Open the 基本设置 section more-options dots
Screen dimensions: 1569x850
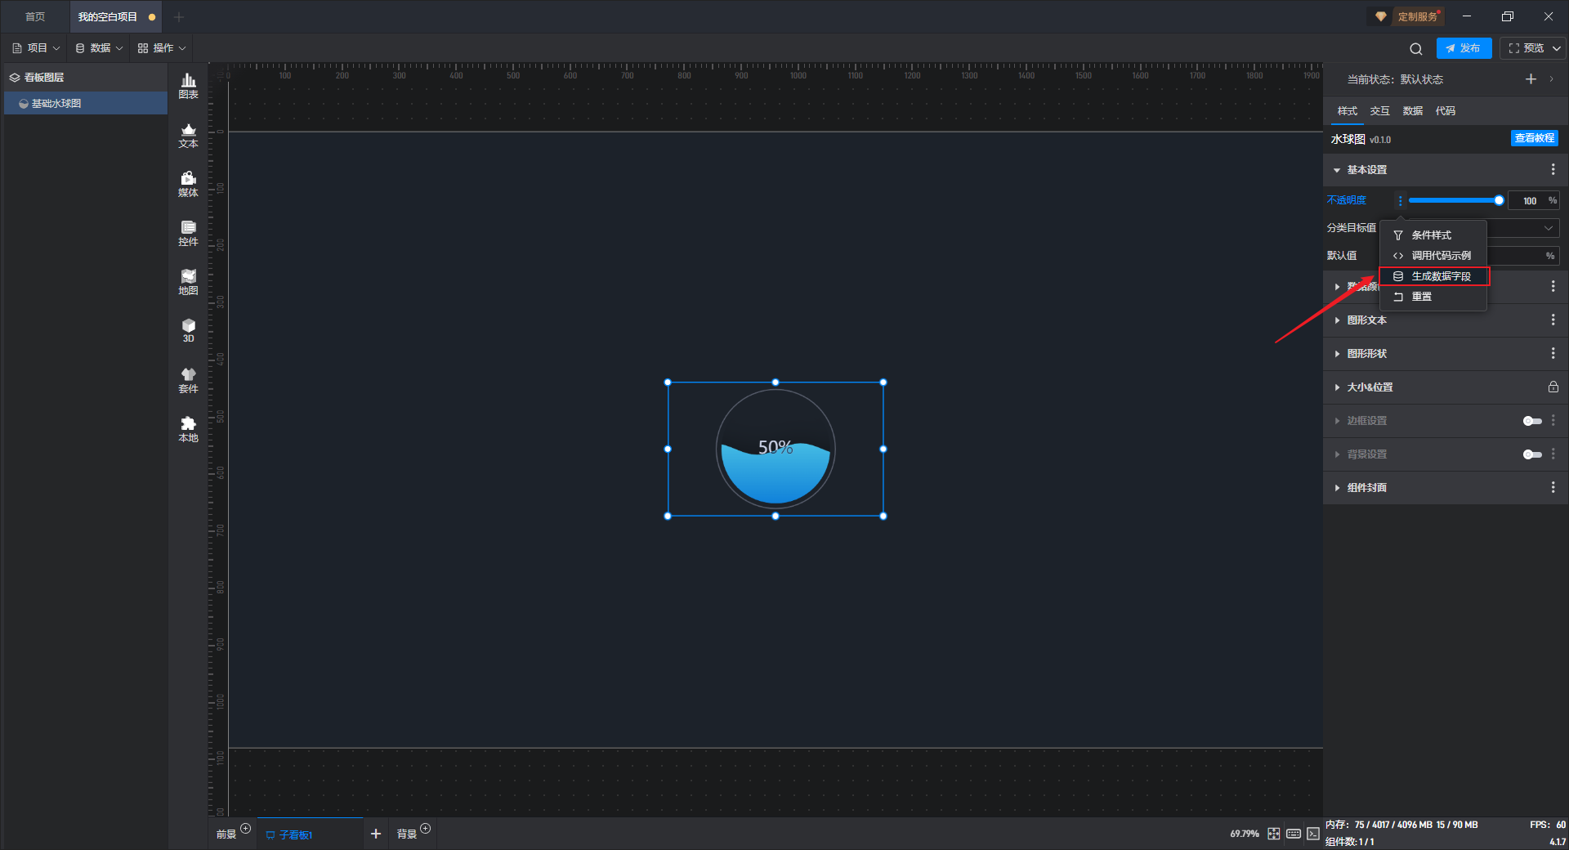point(1553,169)
